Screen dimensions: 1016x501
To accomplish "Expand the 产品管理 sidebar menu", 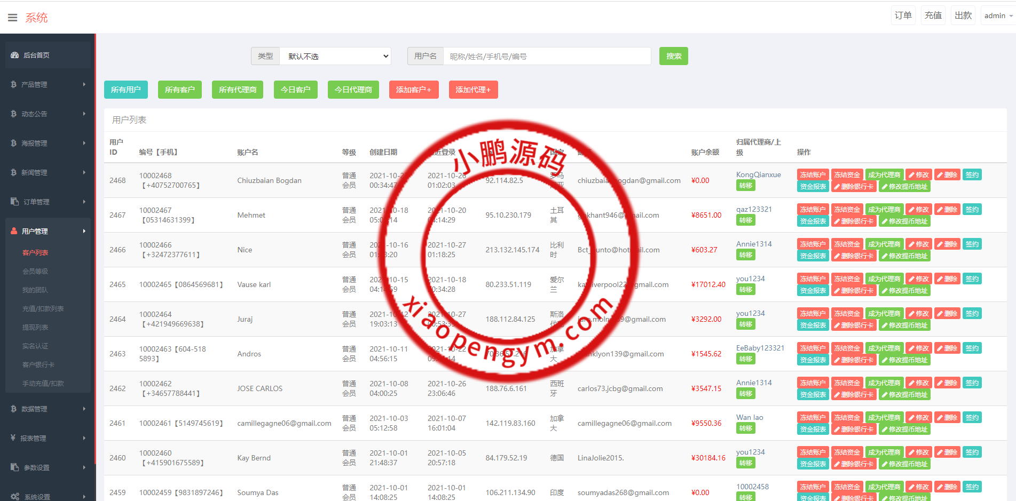I will pyautogui.click(x=48, y=84).
